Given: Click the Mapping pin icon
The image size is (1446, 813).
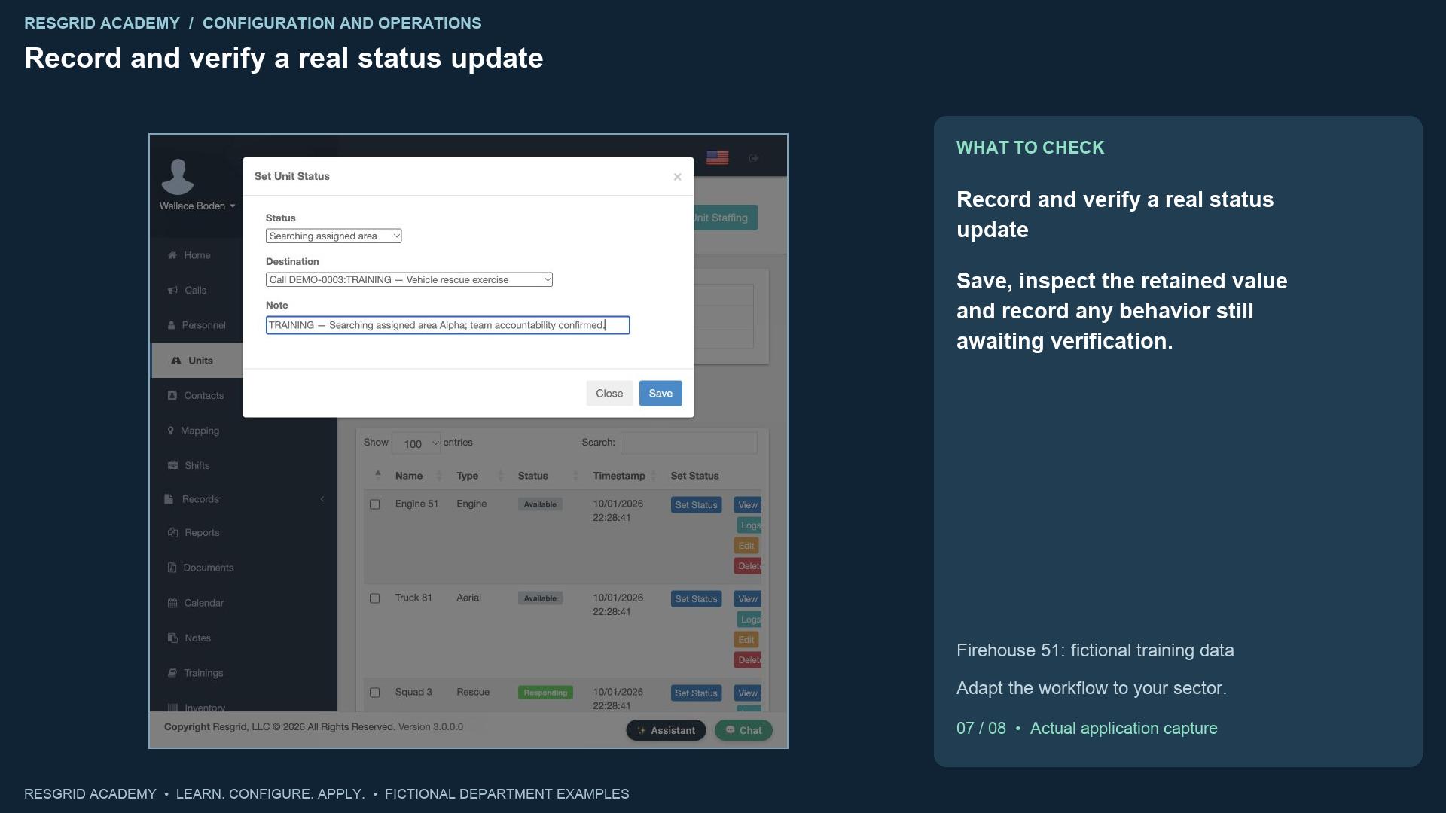Looking at the screenshot, I should point(171,431).
